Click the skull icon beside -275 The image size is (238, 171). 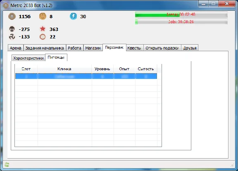(x=12, y=29)
